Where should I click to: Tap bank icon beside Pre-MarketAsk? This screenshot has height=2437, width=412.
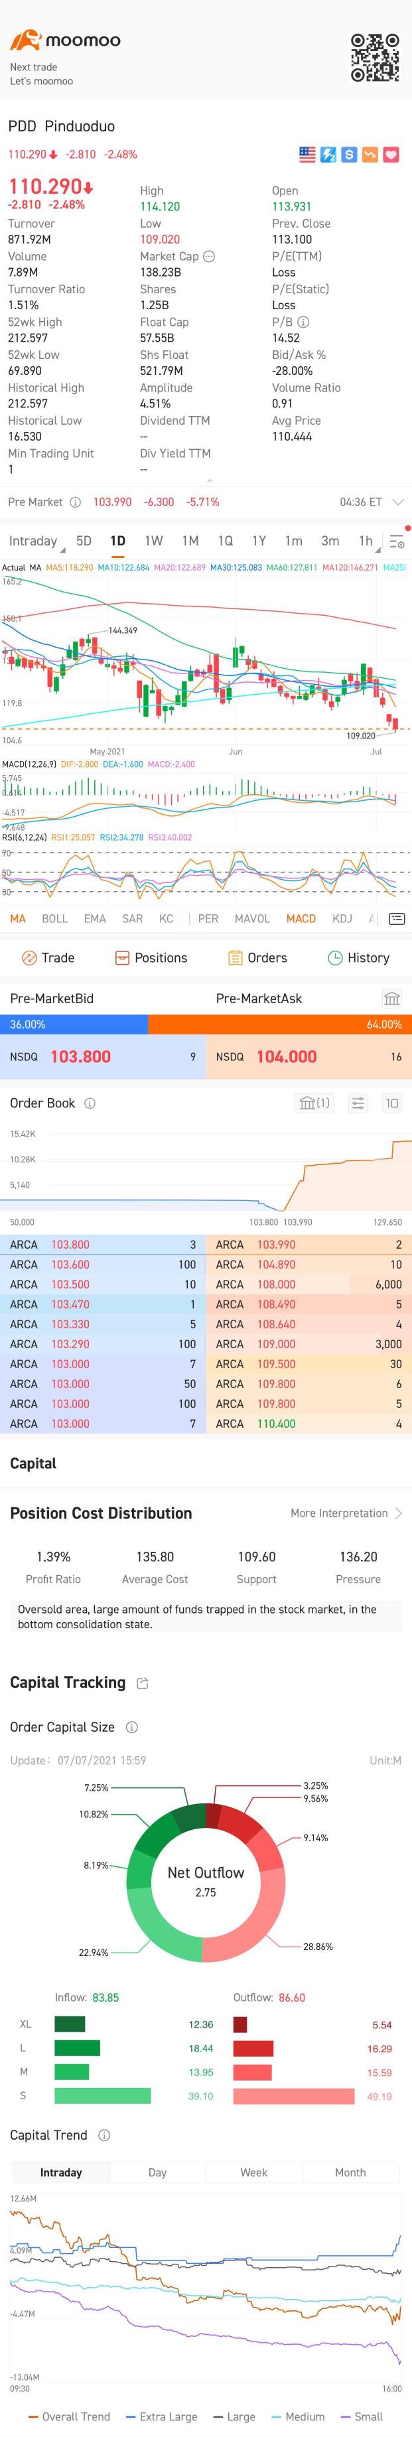[392, 998]
